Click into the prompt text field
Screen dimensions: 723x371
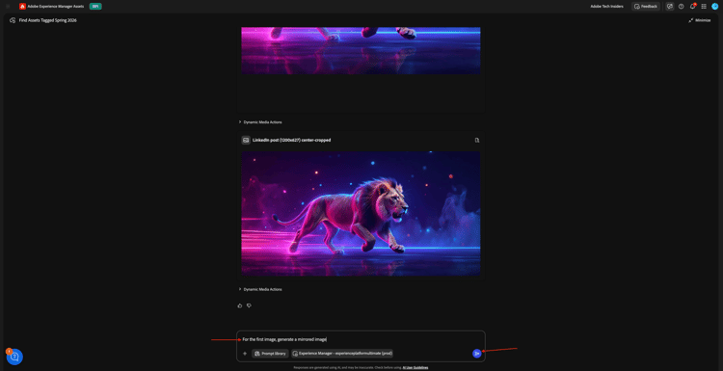coord(361,339)
